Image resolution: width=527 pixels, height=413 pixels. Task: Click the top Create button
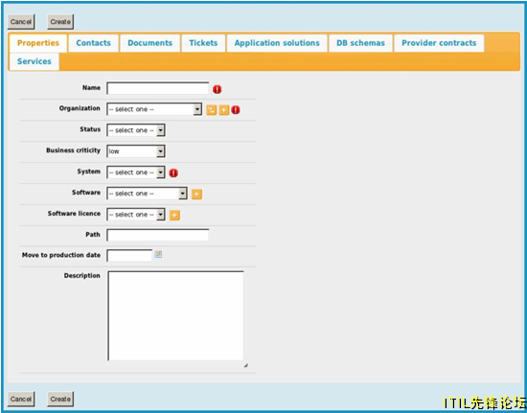[60, 22]
